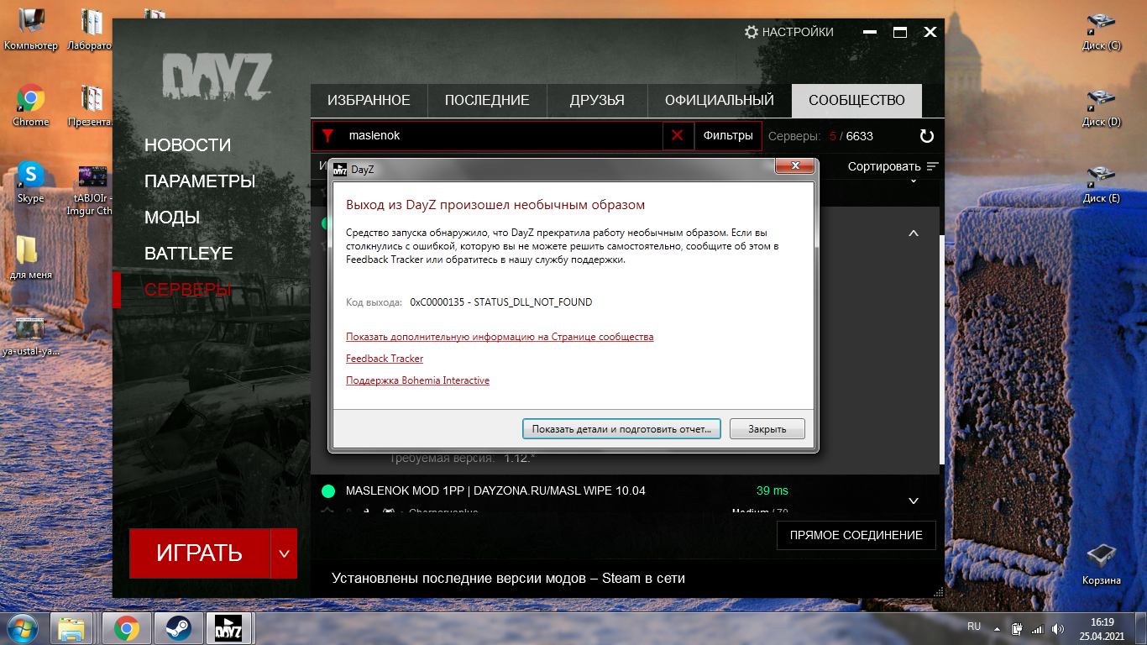1147x645 pixels.
Task: Expand the MASLENOK MOD 1PP server row
Action: point(914,501)
